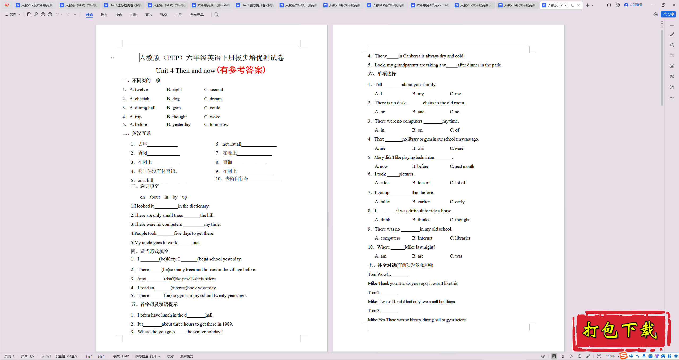
Task: Select the 开始 ribbon tab
Action: pos(89,15)
